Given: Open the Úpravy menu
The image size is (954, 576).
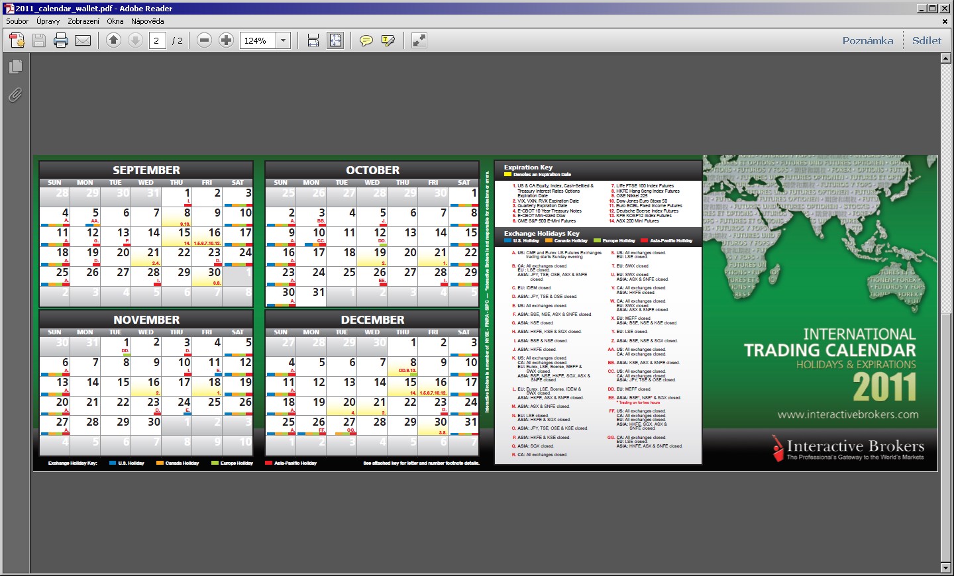Looking at the screenshot, I should [48, 21].
